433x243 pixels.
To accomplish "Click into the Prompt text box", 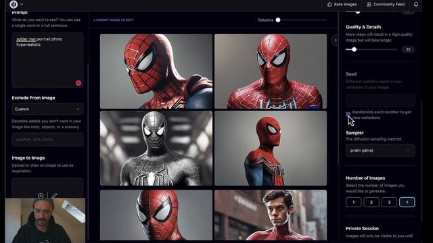I will pos(47,60).
